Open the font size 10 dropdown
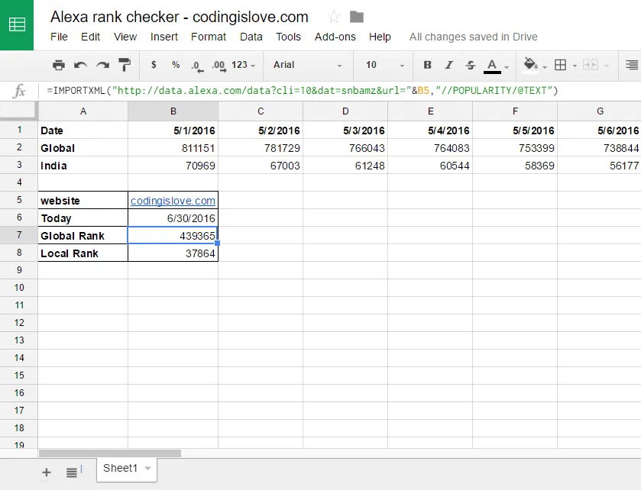641x490 pixels. 385,65
